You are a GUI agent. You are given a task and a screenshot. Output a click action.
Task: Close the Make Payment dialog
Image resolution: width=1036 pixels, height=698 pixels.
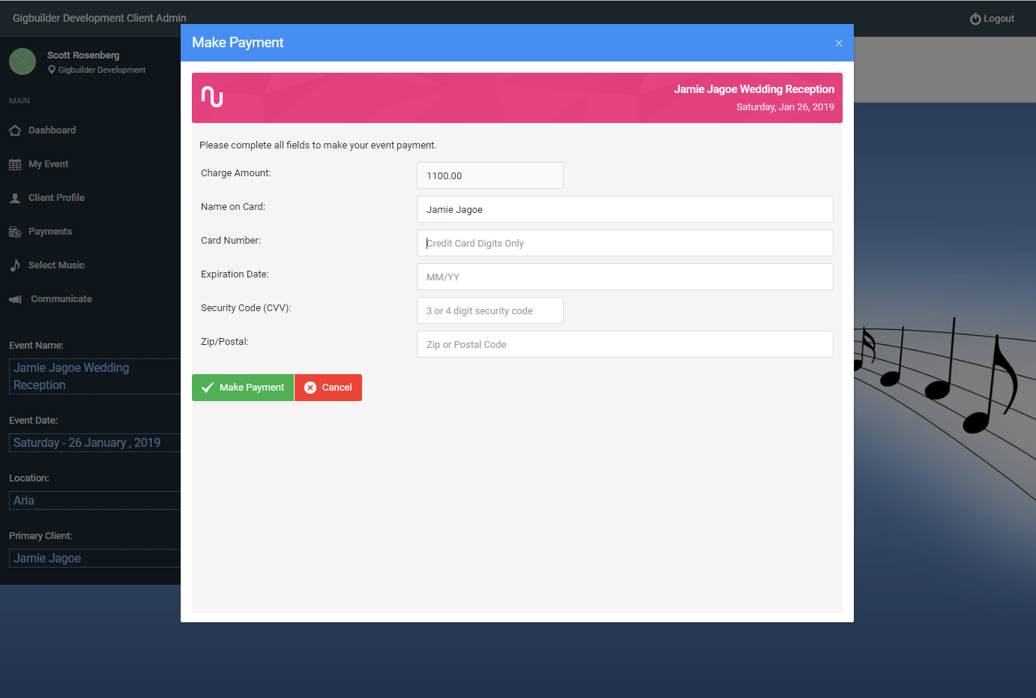click(838, 43)
